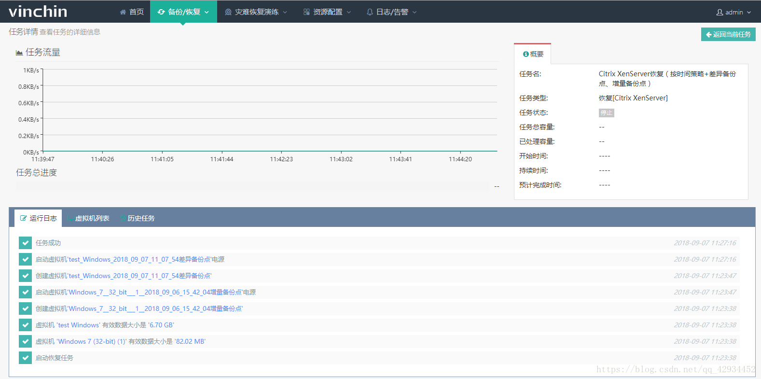Screen dimensions: 761x379
Task: Click the refresh icon beside 备份/恢复
Action: click(x=161, y=12)
